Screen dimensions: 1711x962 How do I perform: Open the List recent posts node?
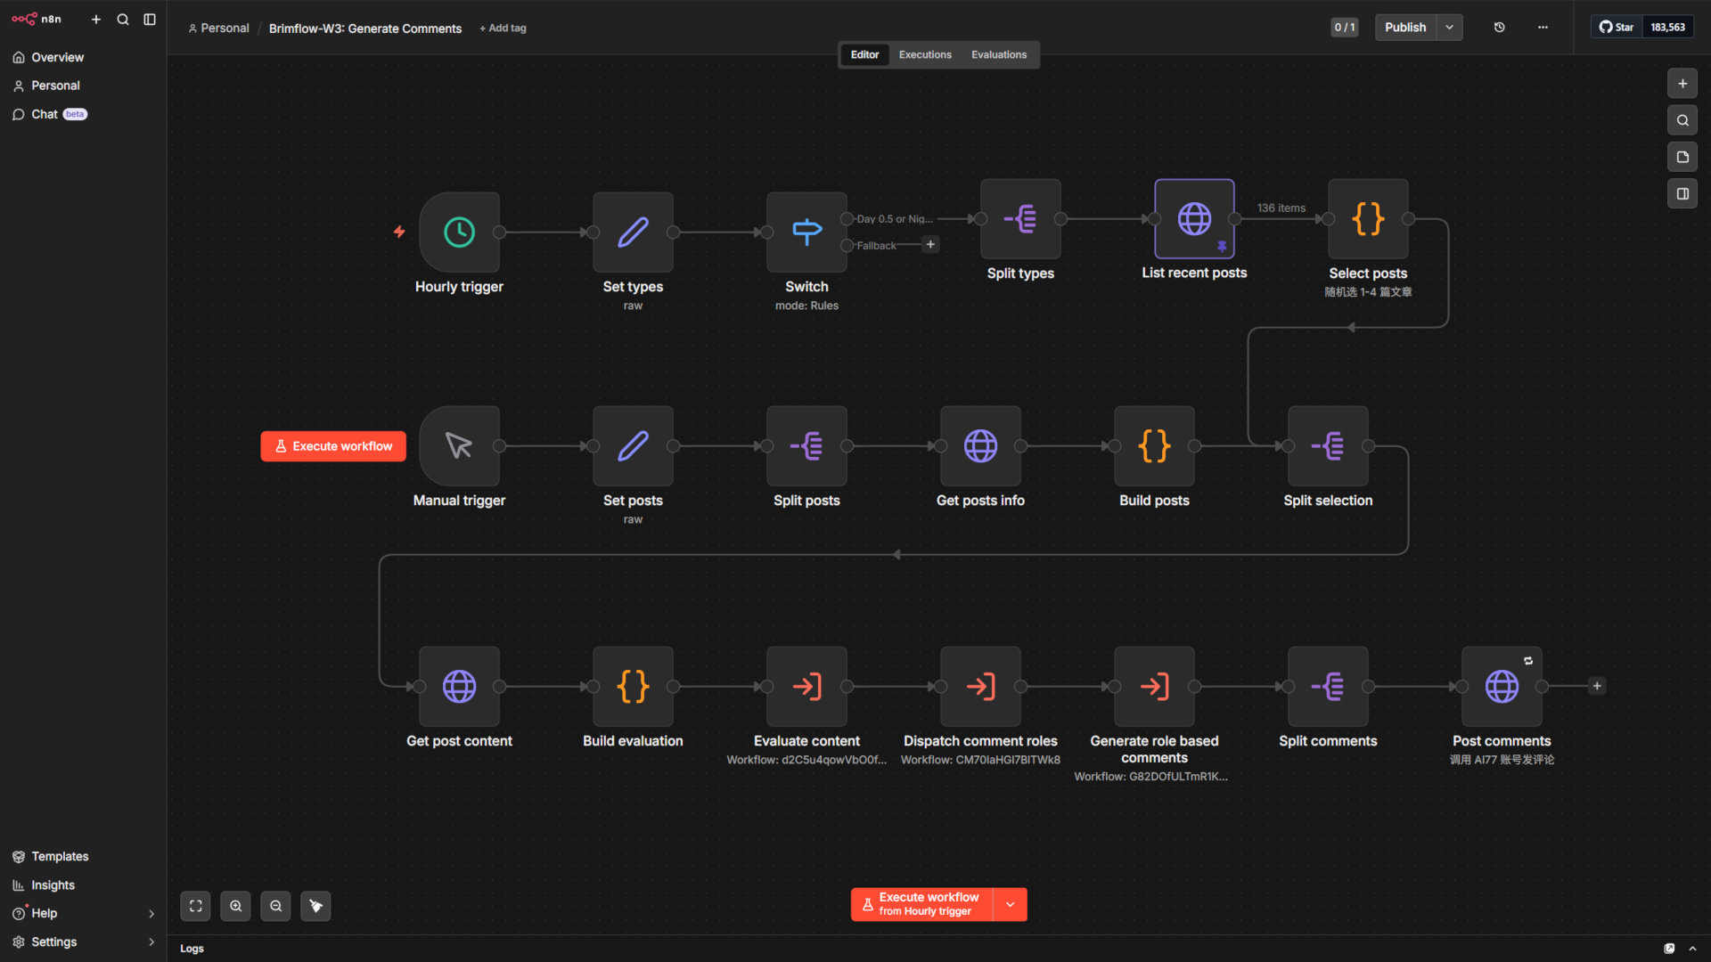tap(1194, 219)
